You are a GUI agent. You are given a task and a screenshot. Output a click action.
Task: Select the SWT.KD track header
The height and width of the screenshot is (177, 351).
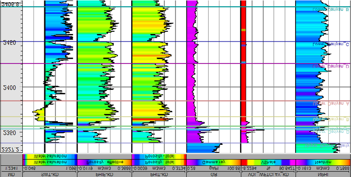click(x=50, y=174)
